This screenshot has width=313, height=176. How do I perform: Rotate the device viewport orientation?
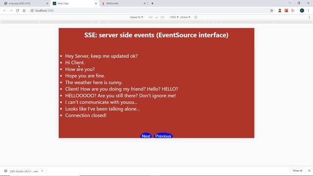196,17
